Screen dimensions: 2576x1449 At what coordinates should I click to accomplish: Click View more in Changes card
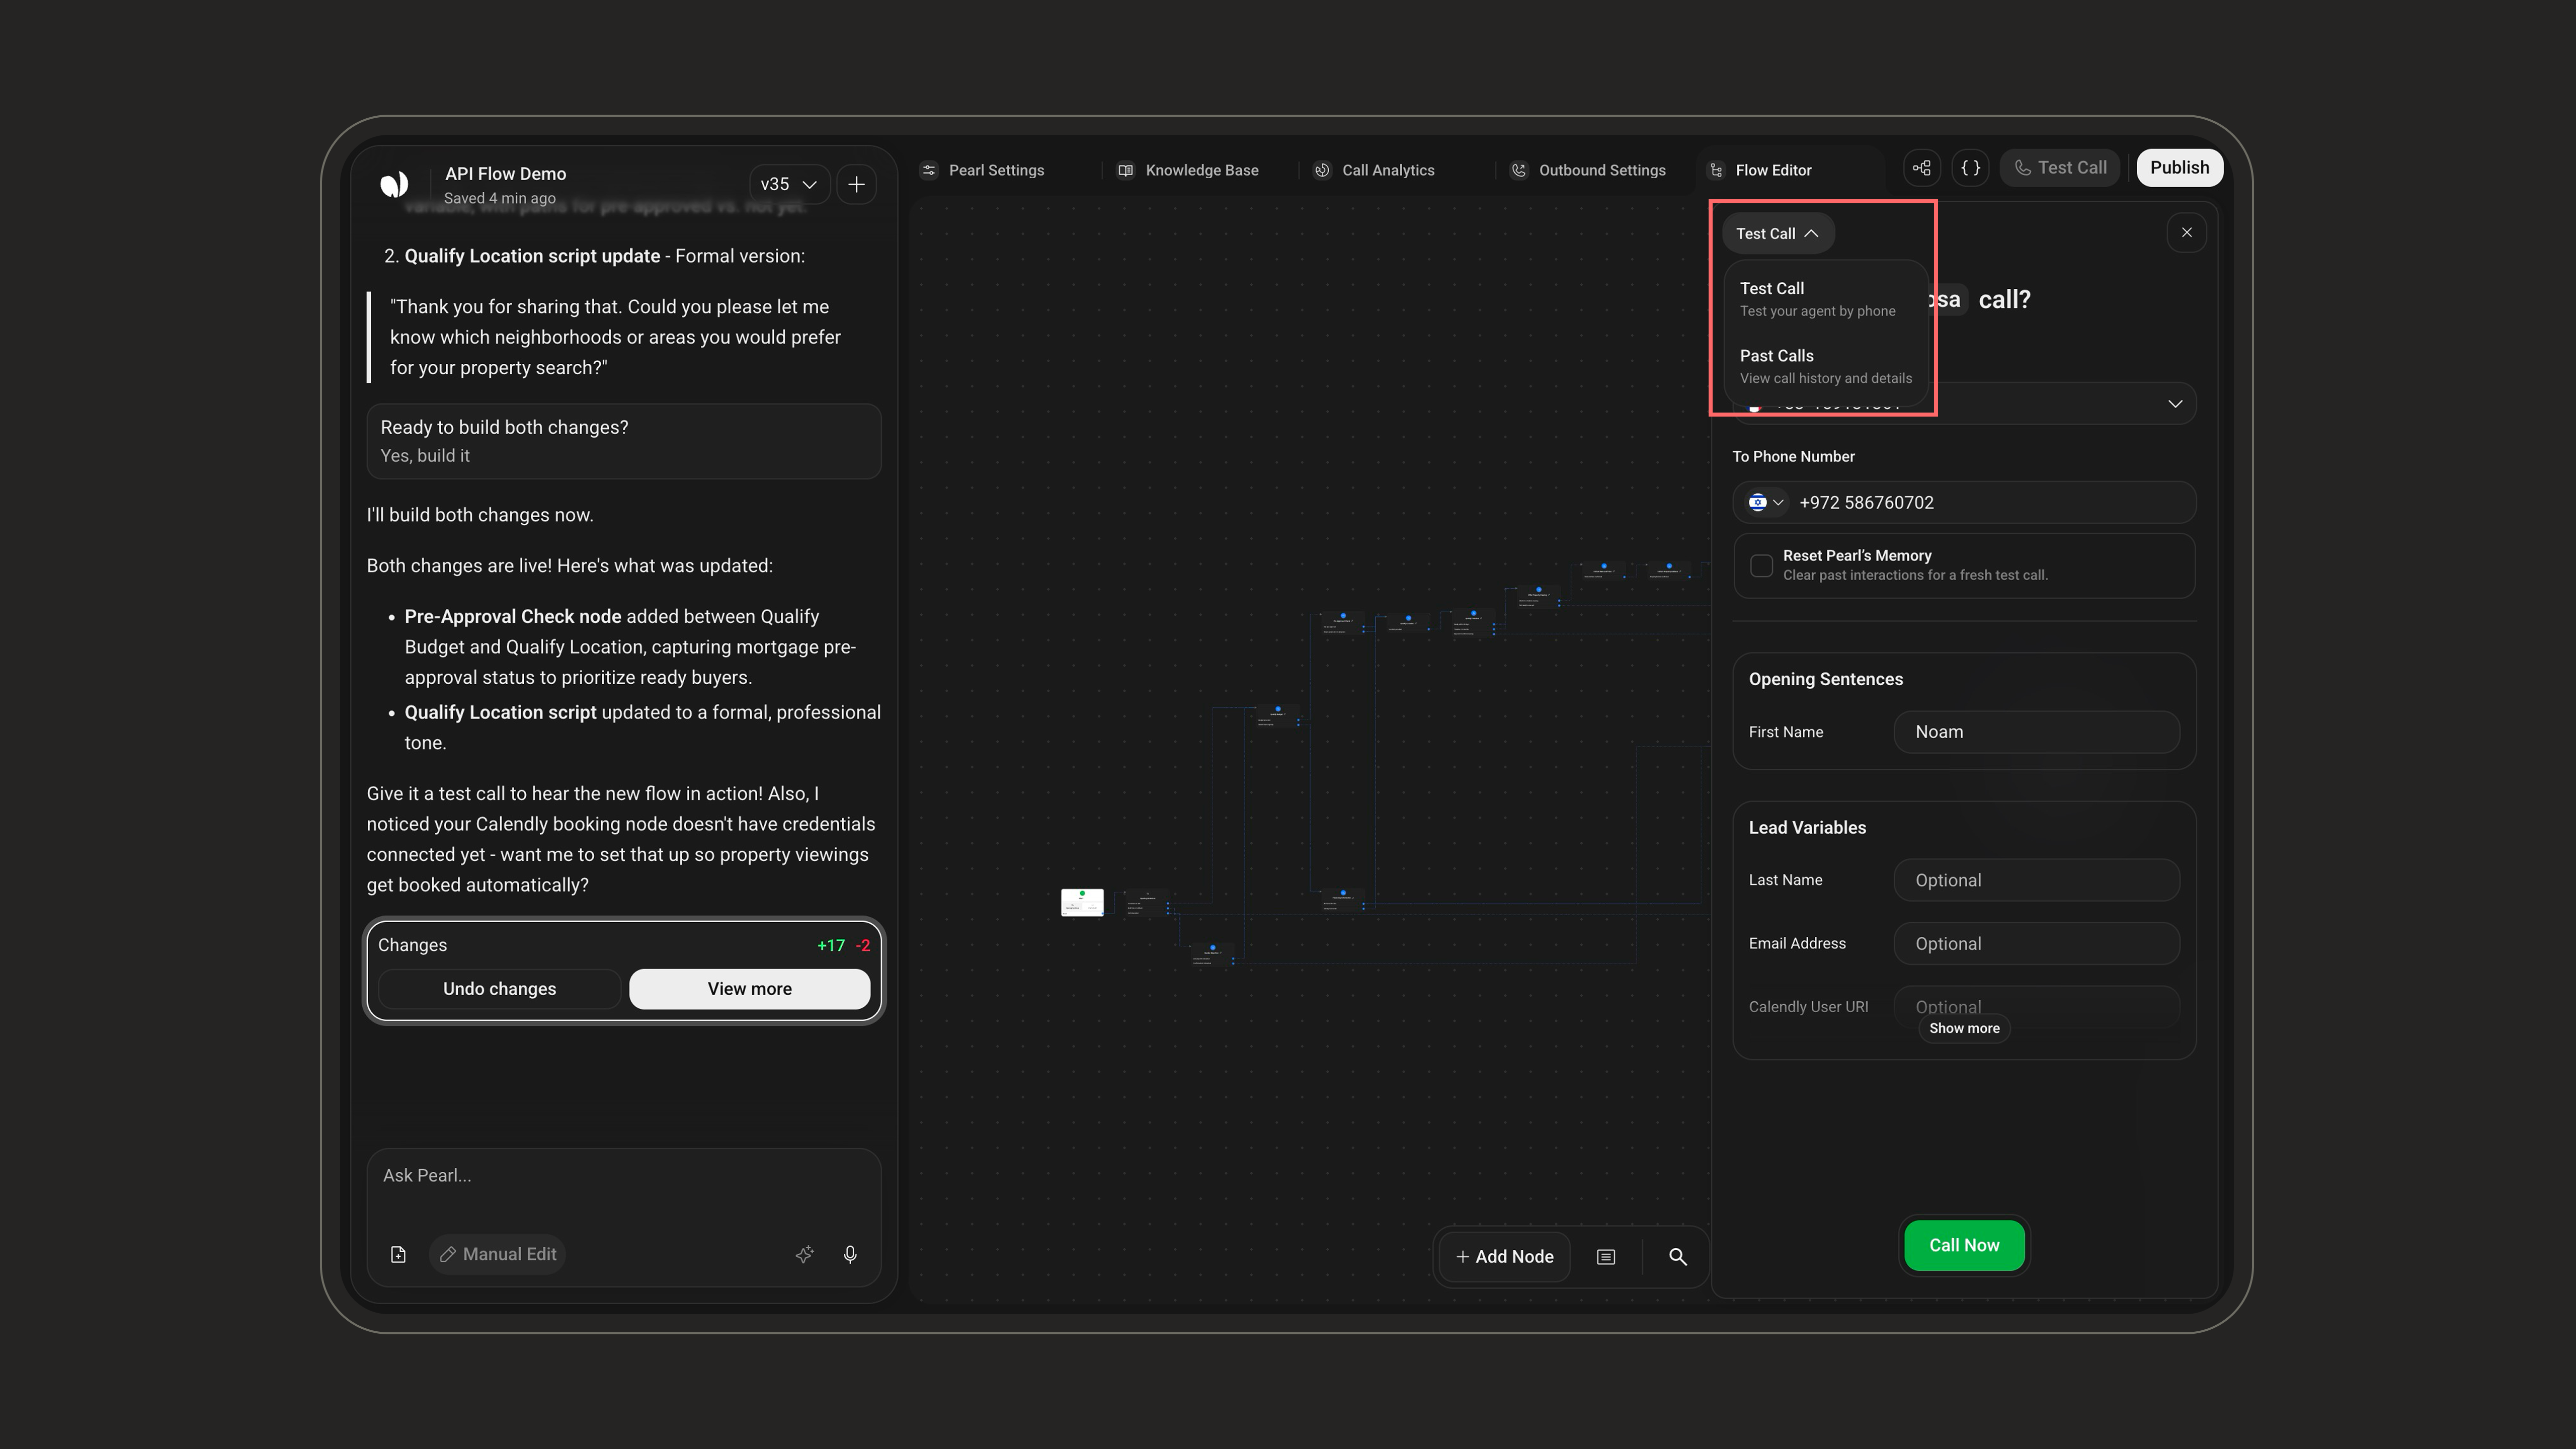(x=749, y=989)
